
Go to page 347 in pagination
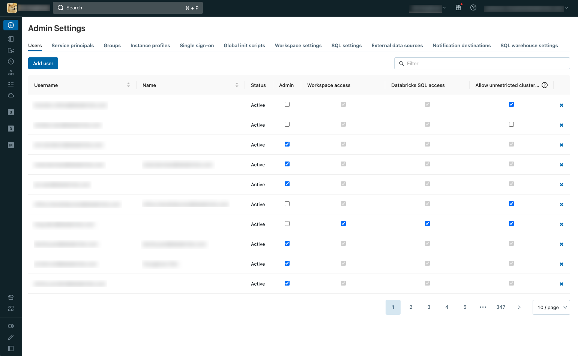pyautogui.click(x=501, y=307)
